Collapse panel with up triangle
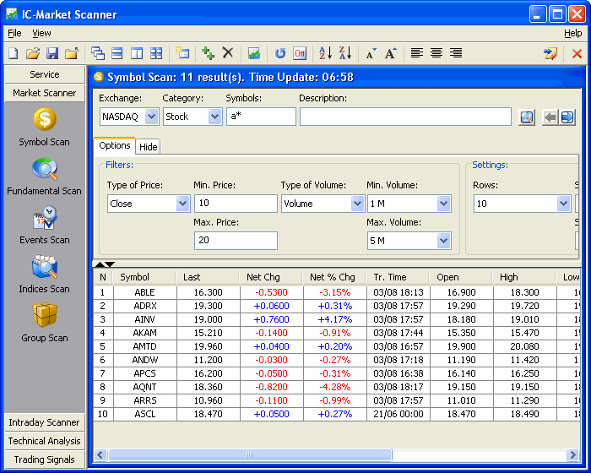Screen dimensions: 591x473 tap(100, 264)
